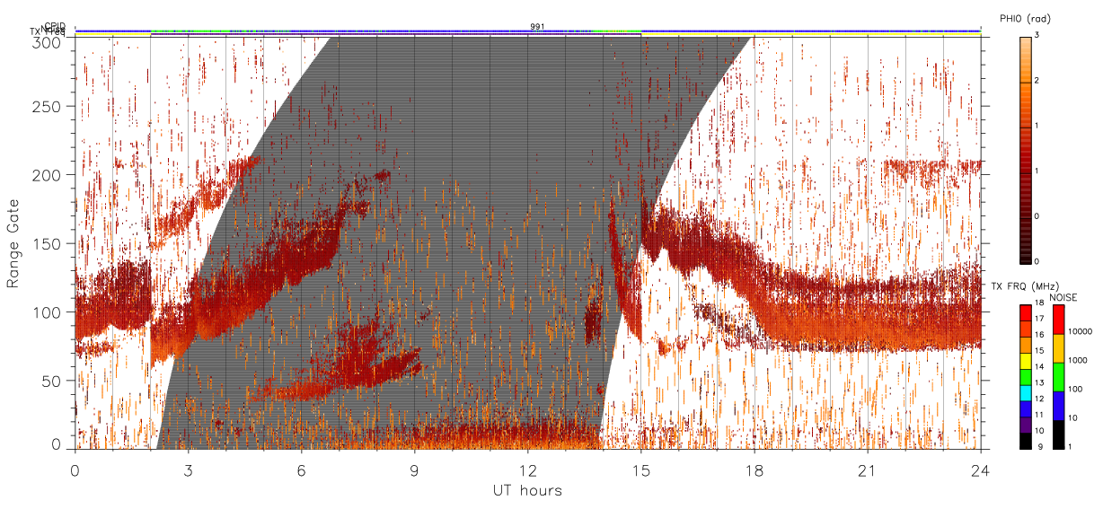Pick the blue swatch in NOISE legend
1103x509 pixels.
[x=1058, y=406]
